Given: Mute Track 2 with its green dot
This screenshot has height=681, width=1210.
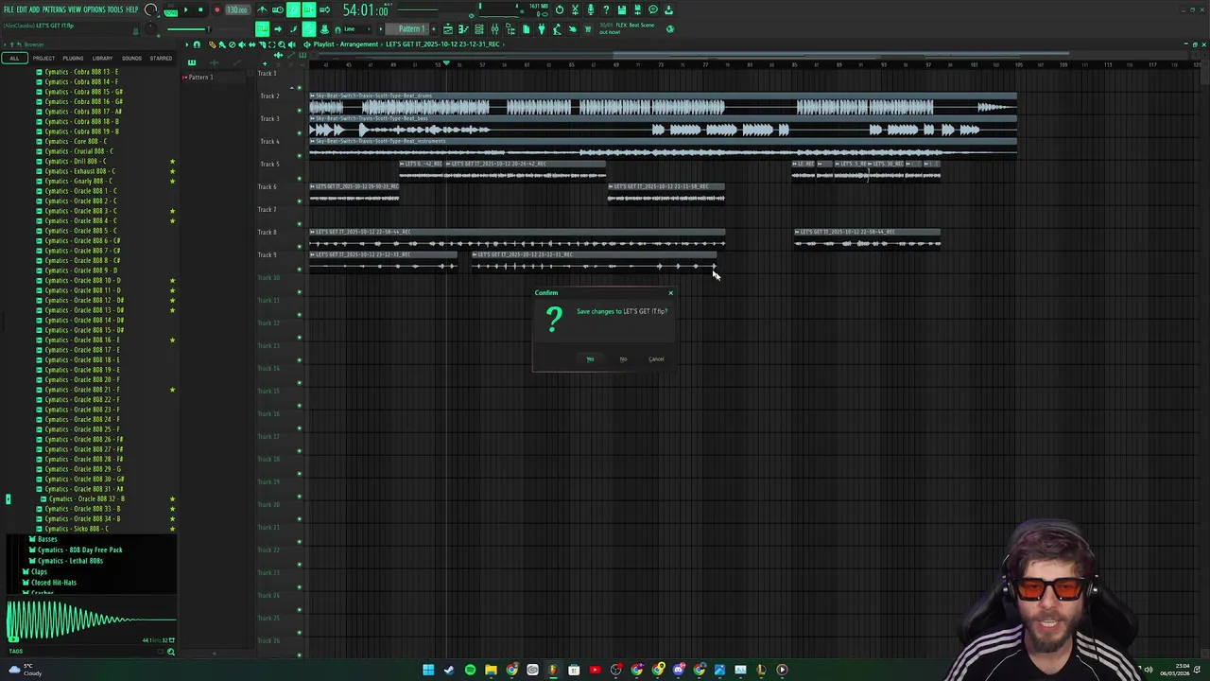Looking at the screenshot, I should pyautogui.click(x=300, y=111).
